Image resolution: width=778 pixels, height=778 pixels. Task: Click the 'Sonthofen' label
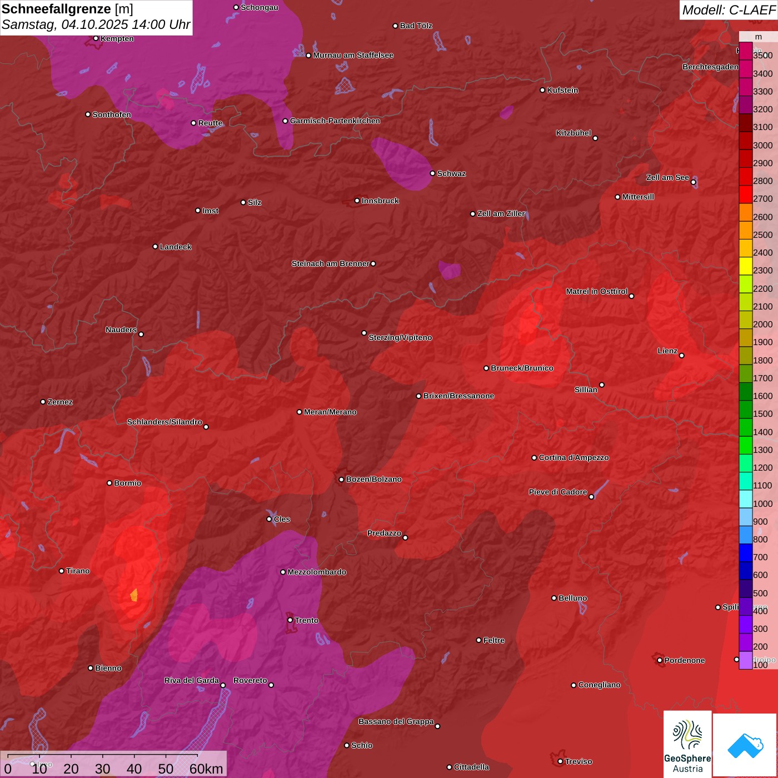coord(112,114)
